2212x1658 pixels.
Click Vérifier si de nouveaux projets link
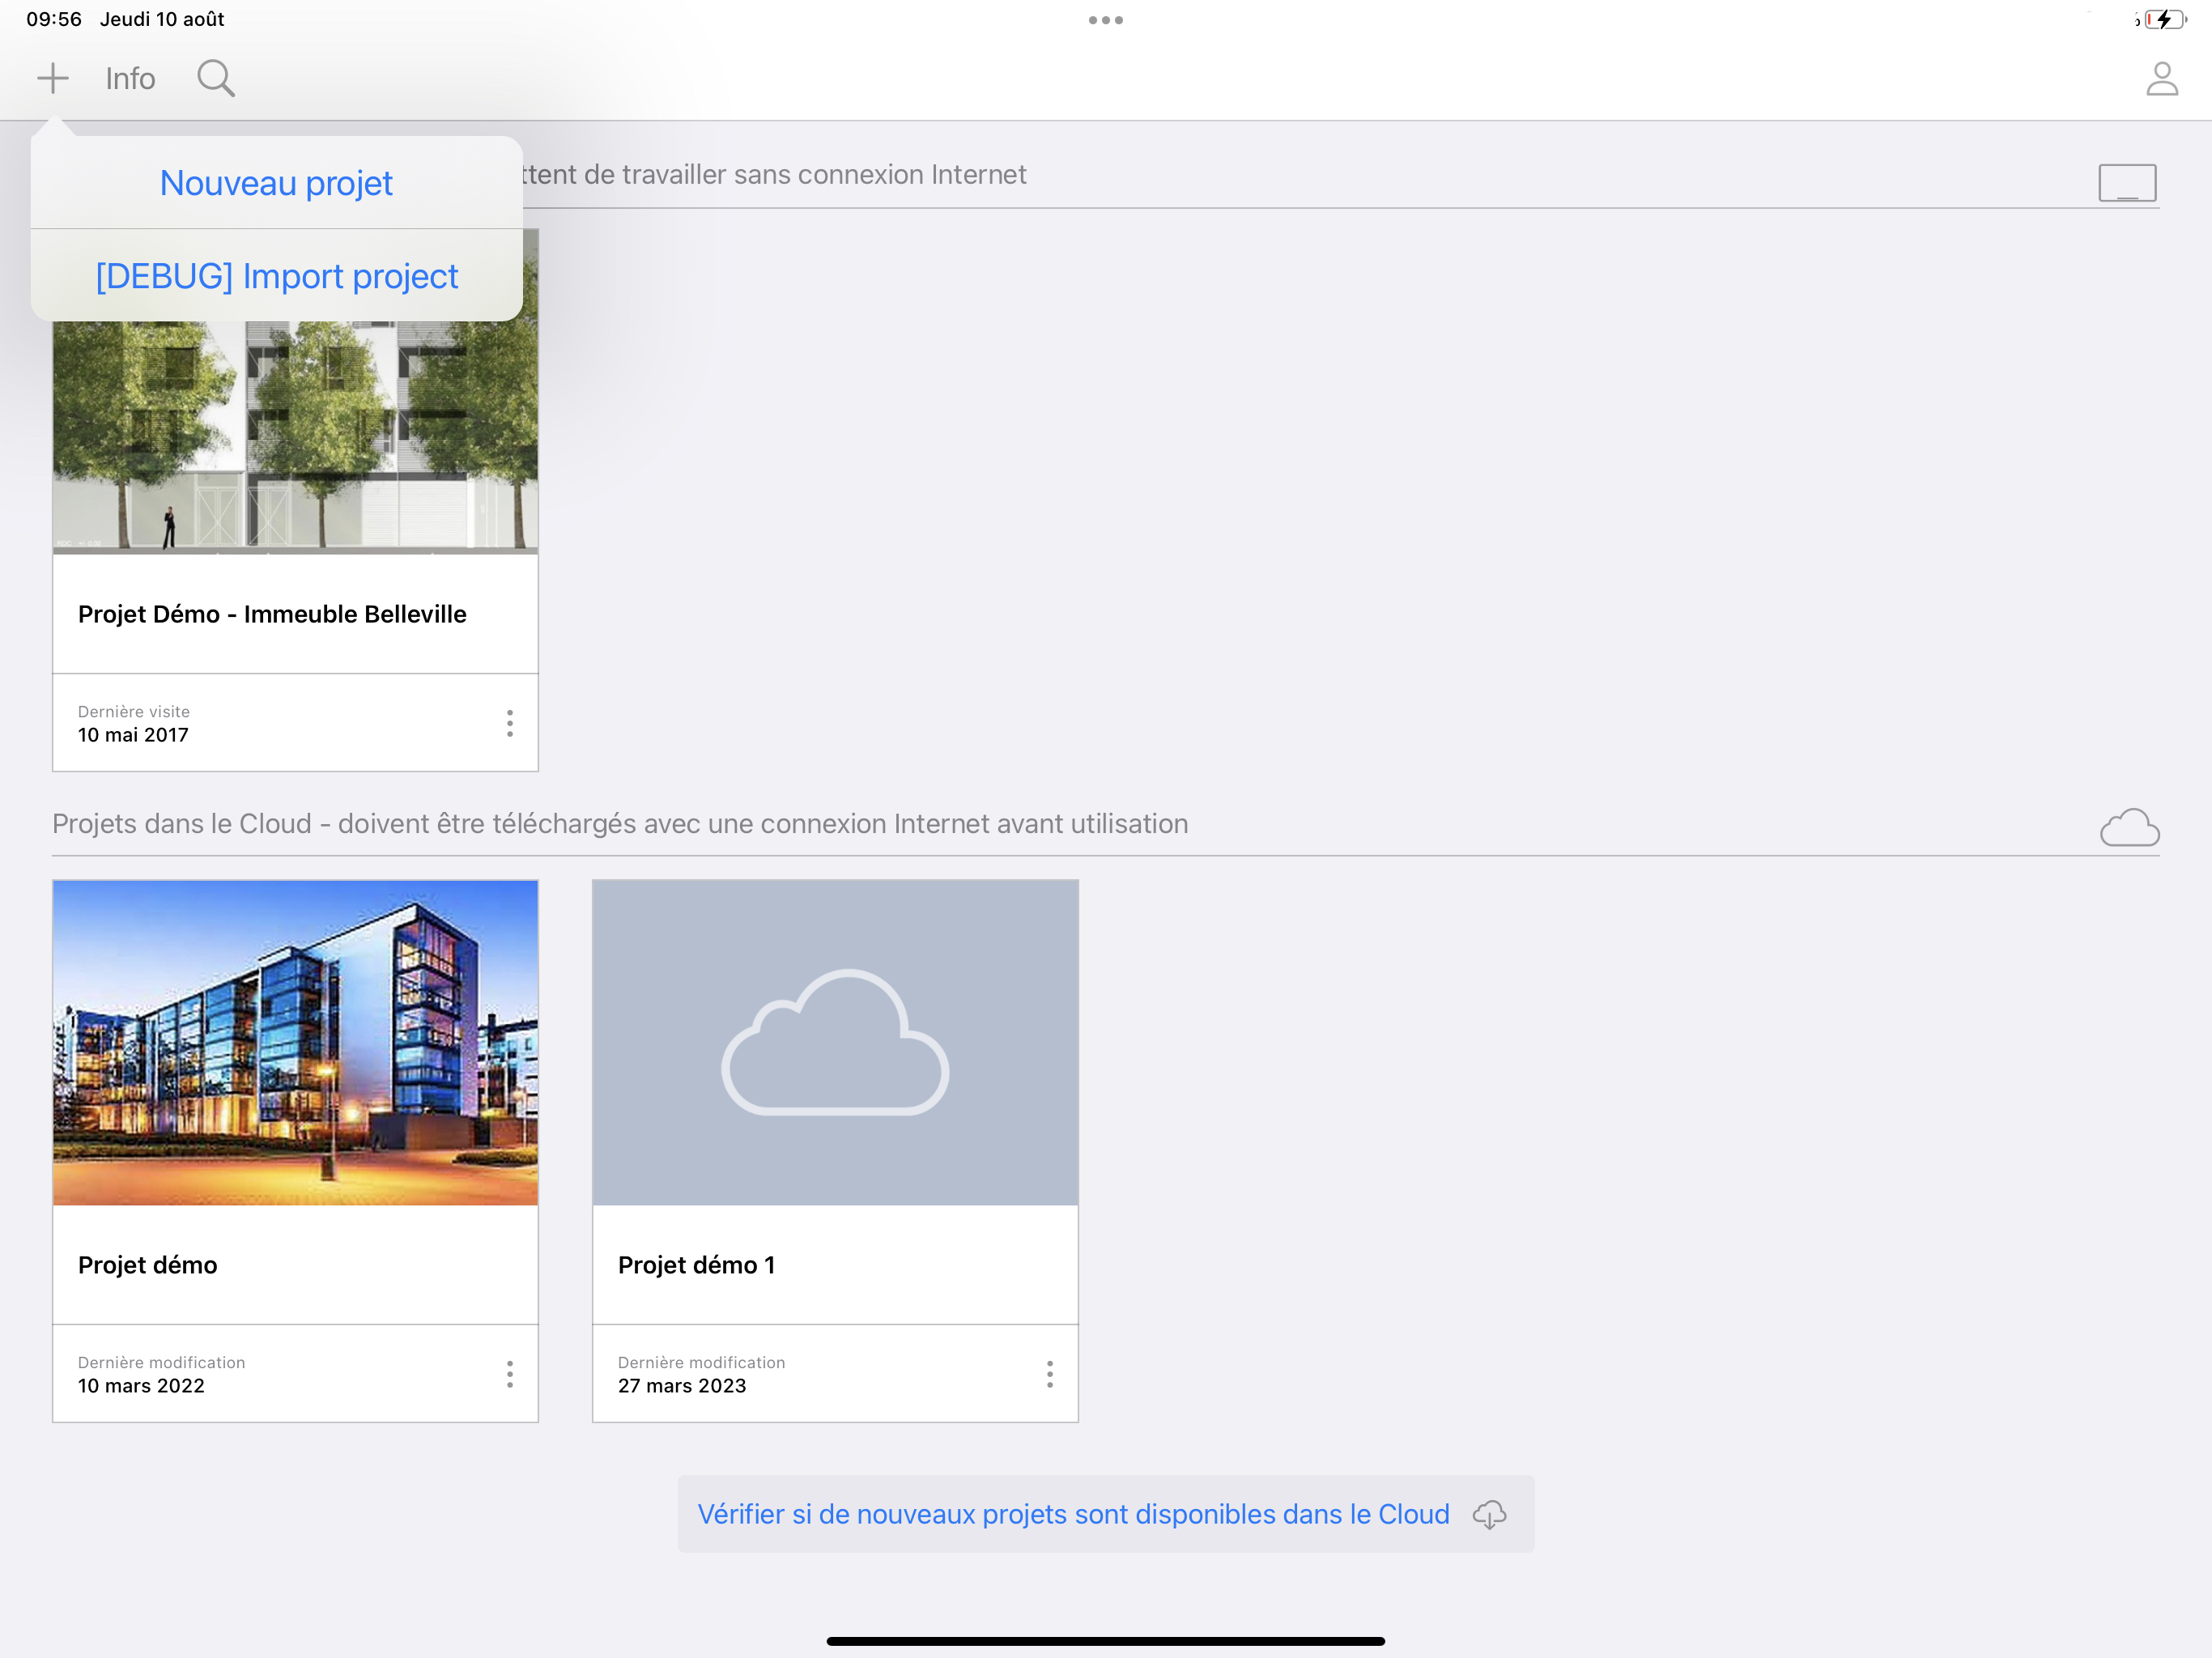pyautogui.click(x=1073, y=1514)
